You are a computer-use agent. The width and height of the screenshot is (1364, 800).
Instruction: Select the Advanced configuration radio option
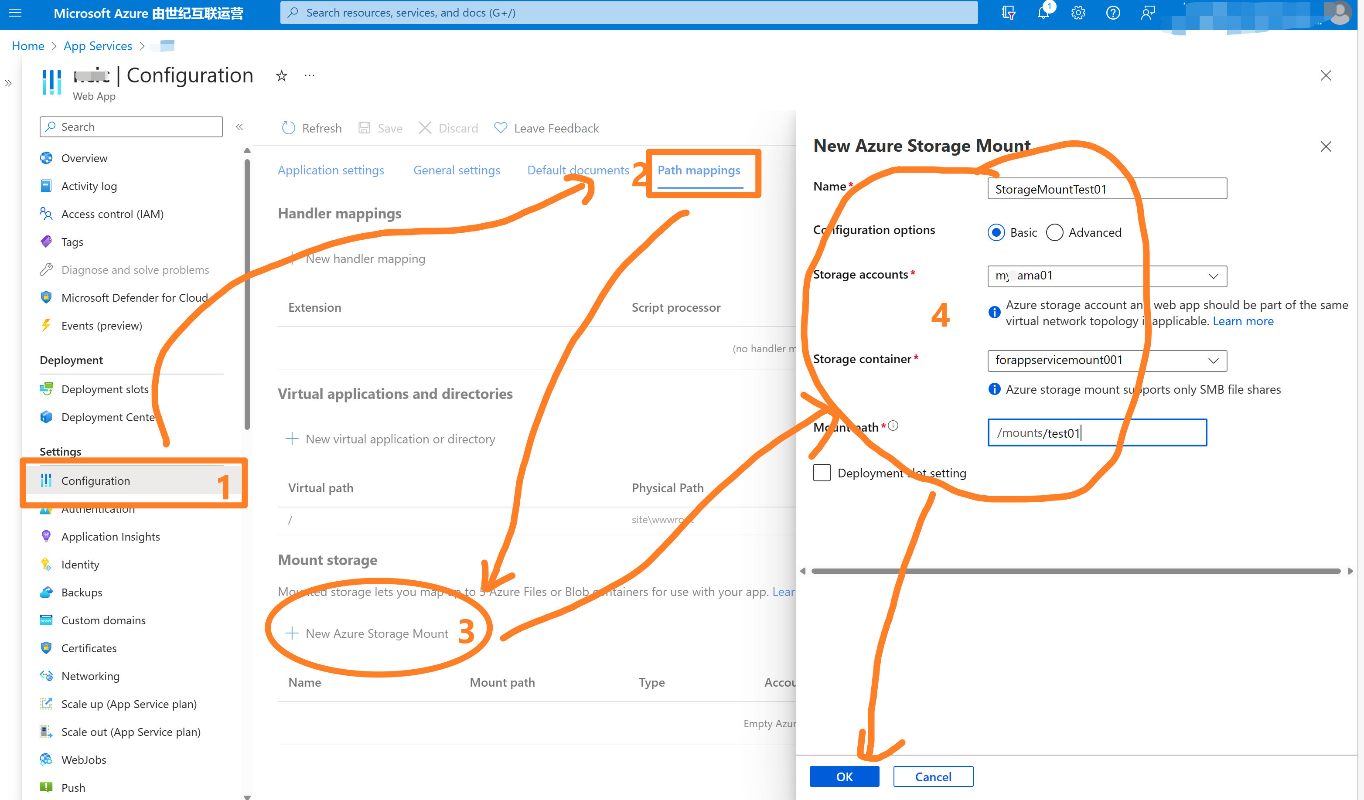[1054, 233]
